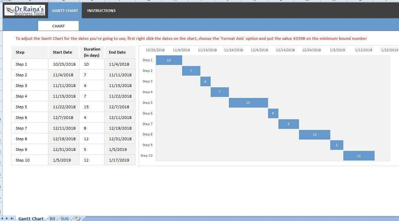399x221 pixels.
Task: Open the INI sheet tab
Action: 52,219
